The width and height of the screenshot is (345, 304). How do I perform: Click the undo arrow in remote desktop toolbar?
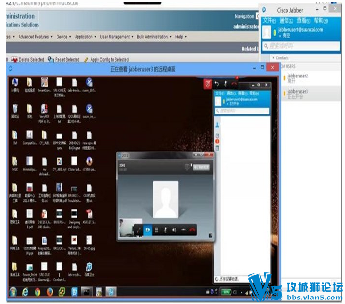tap(217, 84)
